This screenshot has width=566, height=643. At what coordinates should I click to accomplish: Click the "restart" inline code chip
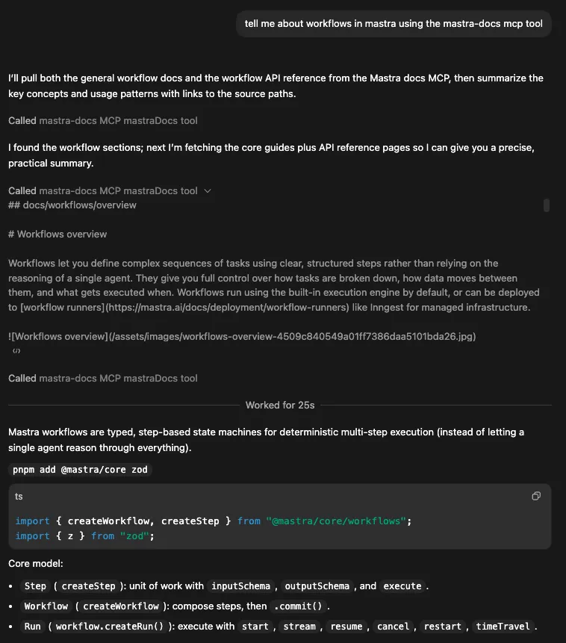click(x=442, y=627)
